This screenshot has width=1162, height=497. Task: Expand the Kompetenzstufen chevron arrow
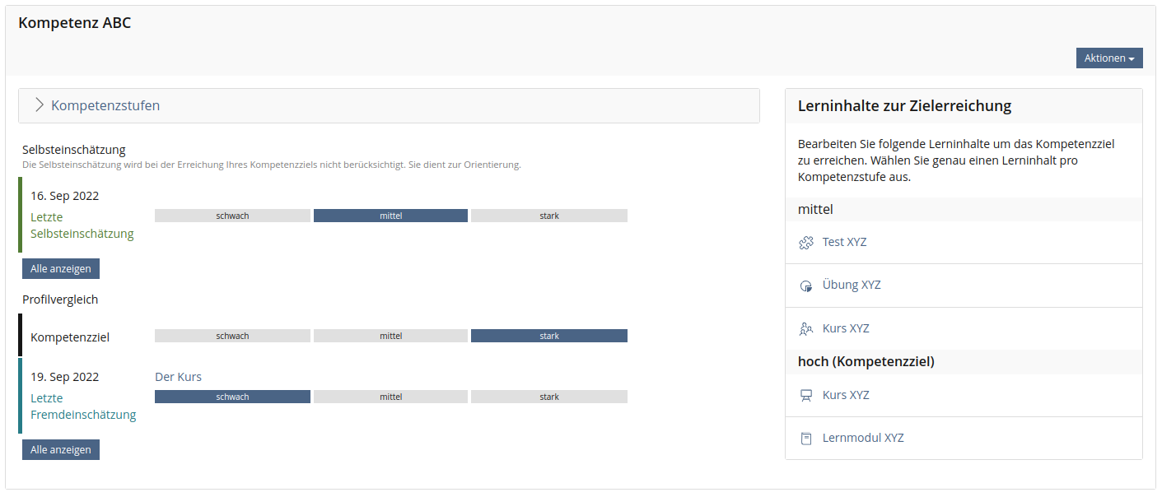(x=39, y=105)
